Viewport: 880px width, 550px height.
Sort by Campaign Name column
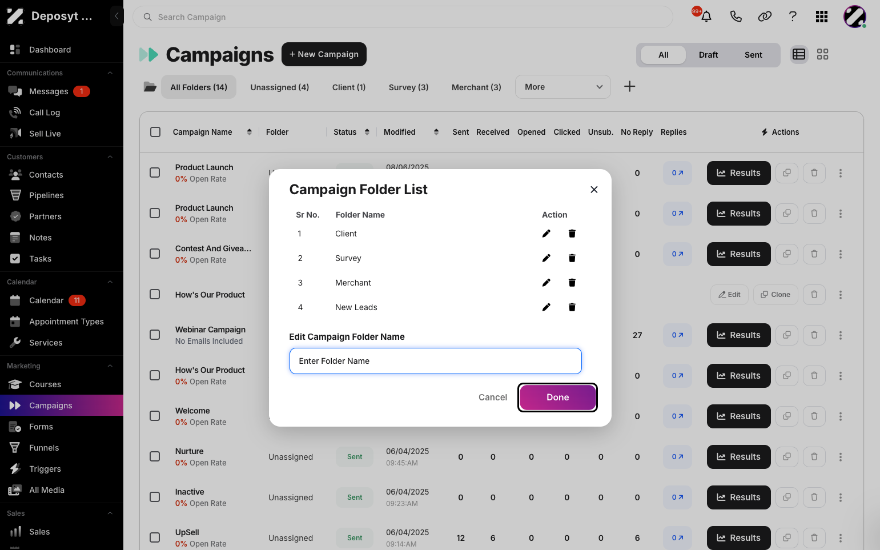point(250,132)
